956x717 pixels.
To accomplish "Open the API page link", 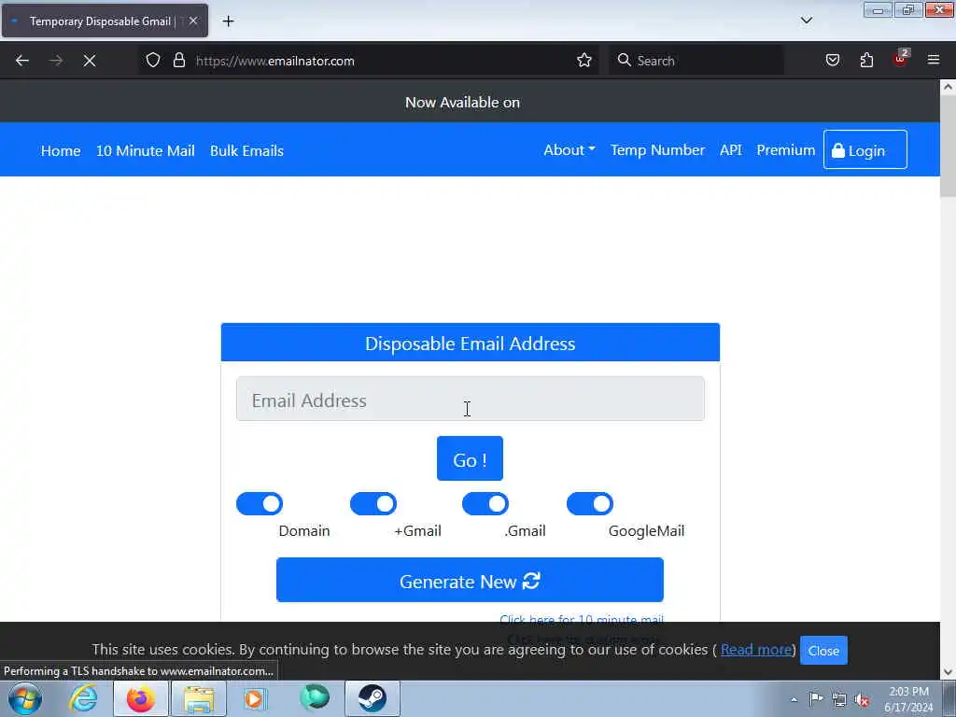I will [730, 150].
